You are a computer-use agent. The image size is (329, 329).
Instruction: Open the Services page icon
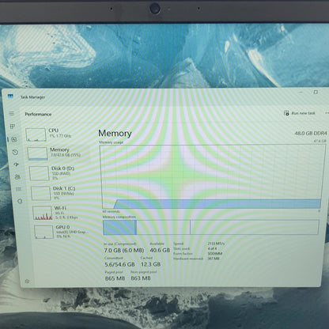point(20,201)
